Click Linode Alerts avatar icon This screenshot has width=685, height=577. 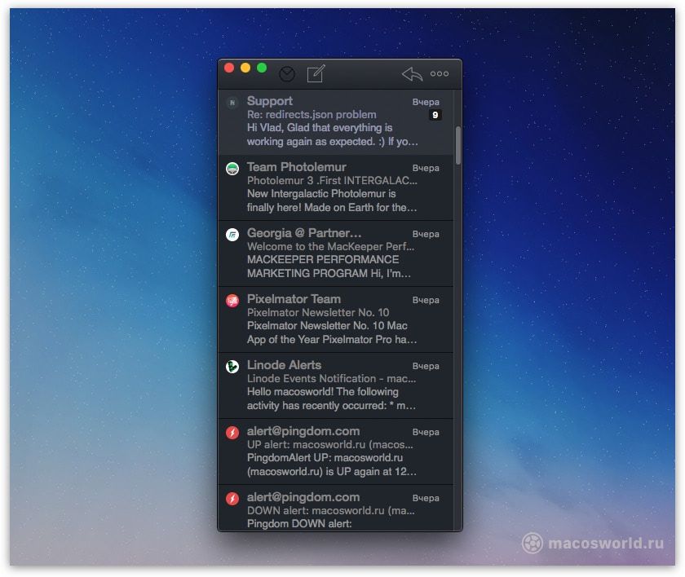point(232,366)
